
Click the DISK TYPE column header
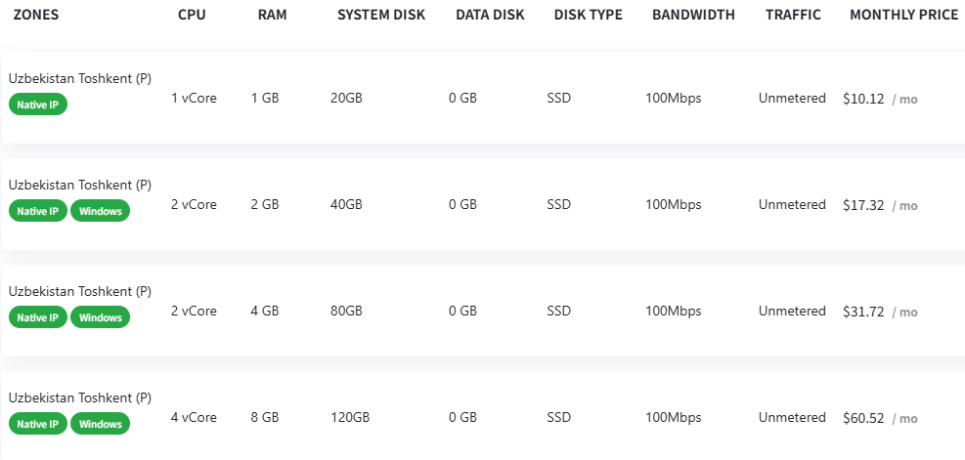pyautogui.click(x=588, y=16)
